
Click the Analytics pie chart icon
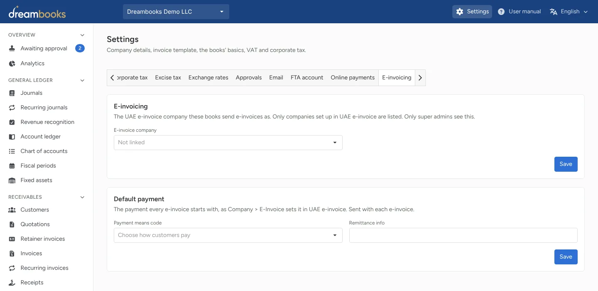coord(12,64)
